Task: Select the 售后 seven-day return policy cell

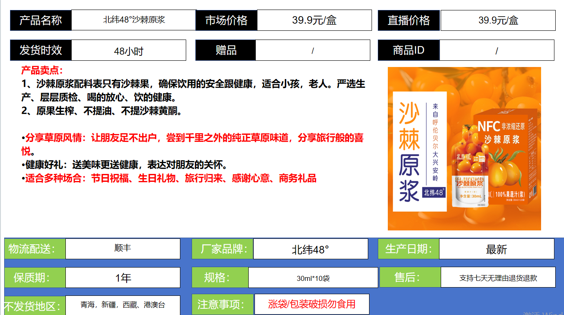Action: click(498, 278)
